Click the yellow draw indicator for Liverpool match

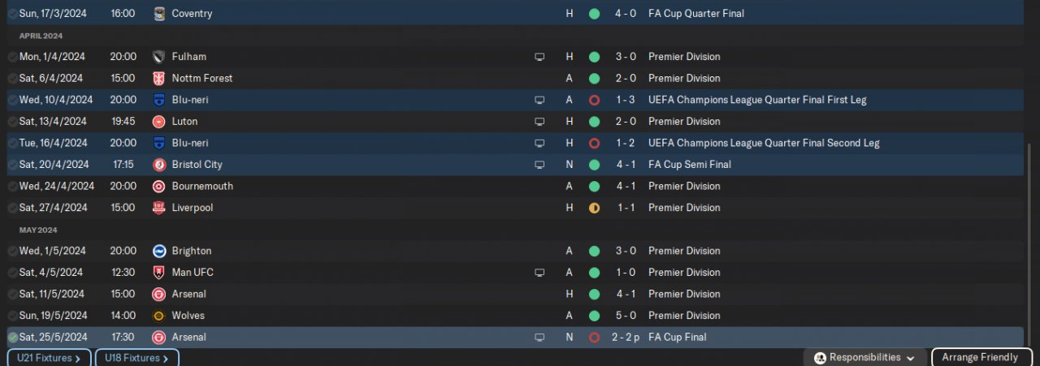tap(594, 208)
